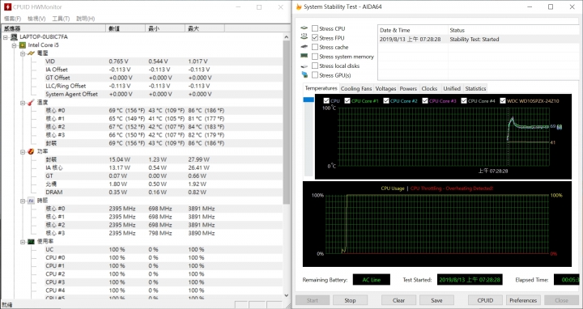Screen dimensions: 583x309
Task: Click the blue marker beside temperature graph
Action: pyautogui.click(x=309, y=99)
